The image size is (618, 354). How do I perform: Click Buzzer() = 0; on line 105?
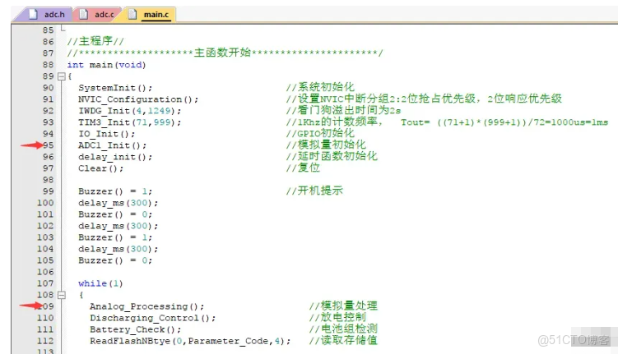click(x=115, y=260)
